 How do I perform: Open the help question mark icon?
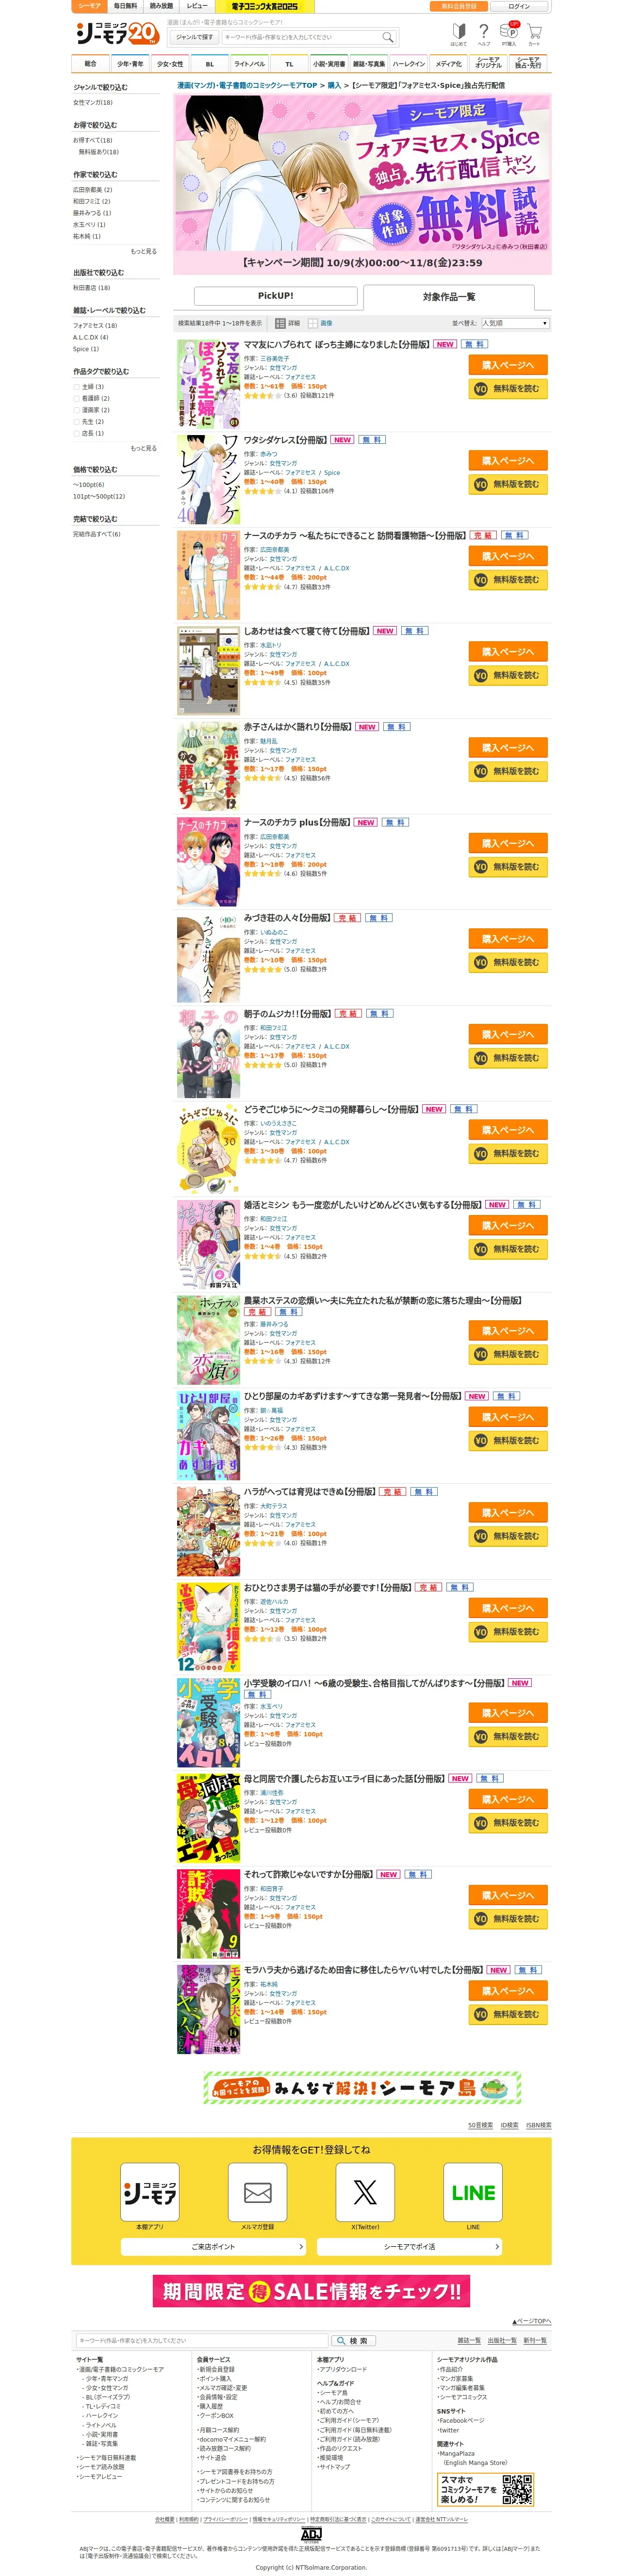pos(484,32)
